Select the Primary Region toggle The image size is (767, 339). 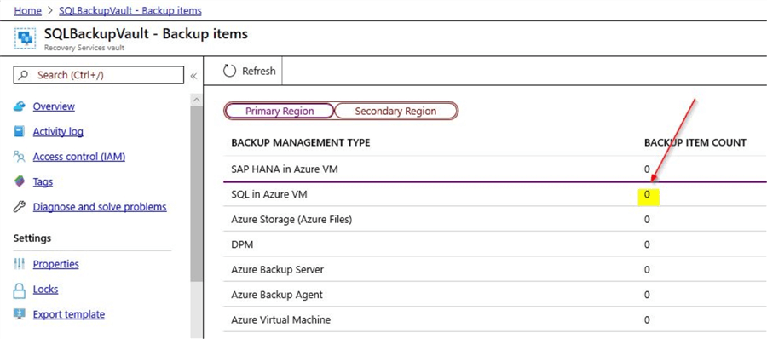click(x=280, y=111)
